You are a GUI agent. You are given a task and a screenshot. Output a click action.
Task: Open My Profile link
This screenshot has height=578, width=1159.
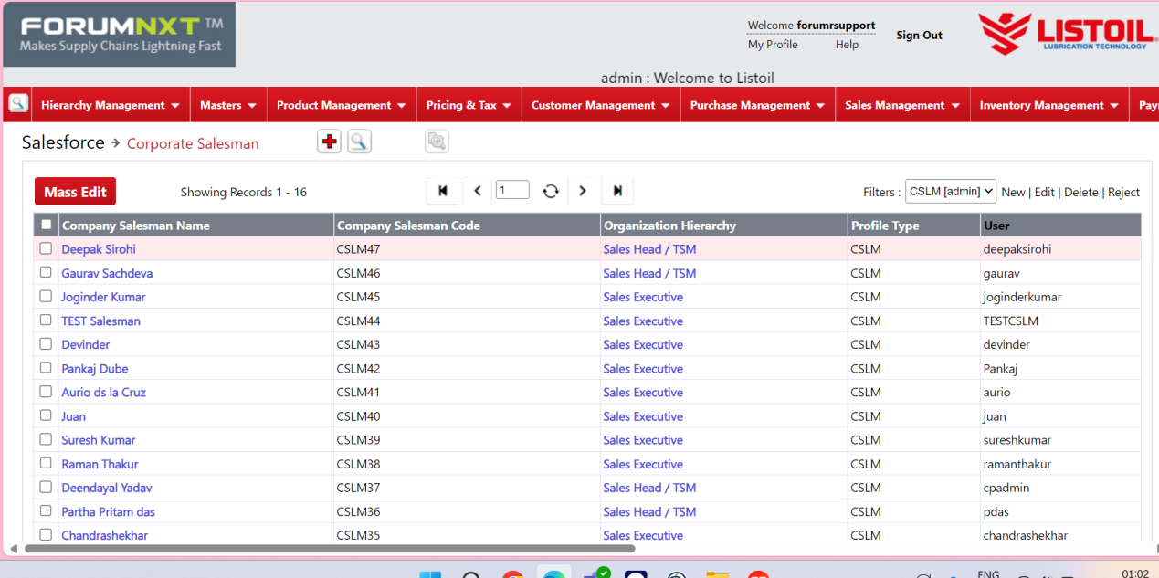click(x=773, y=45)
